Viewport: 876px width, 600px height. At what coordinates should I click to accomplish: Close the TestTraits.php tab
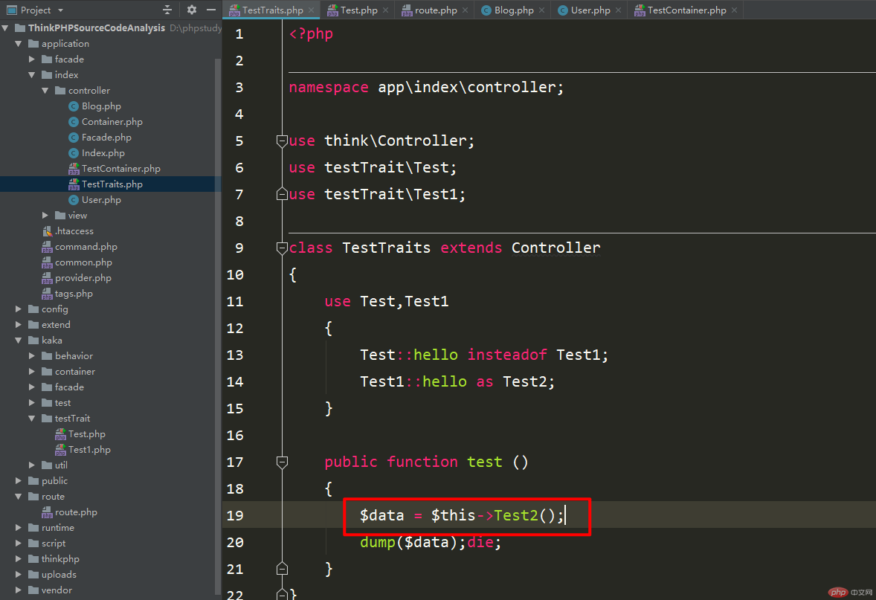311,10
